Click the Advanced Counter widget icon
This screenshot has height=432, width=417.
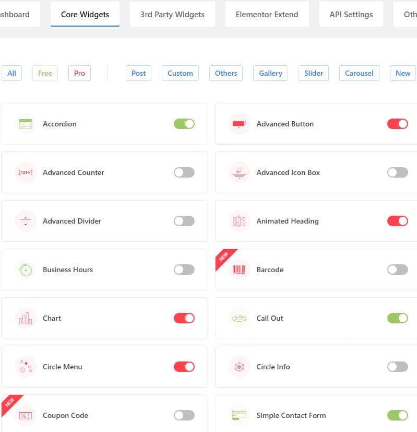tap(26, 172)
